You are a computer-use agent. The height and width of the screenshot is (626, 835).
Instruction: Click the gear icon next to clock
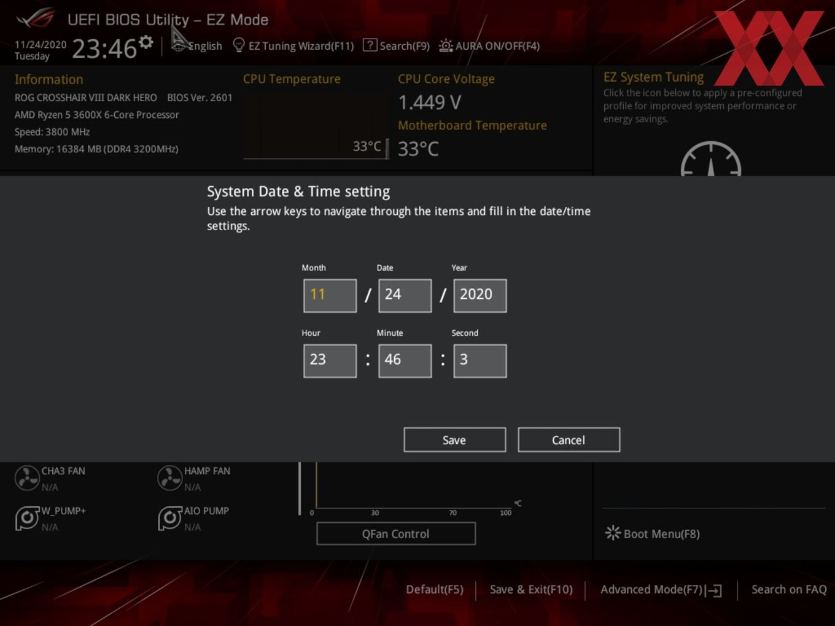tap(146, 42)
